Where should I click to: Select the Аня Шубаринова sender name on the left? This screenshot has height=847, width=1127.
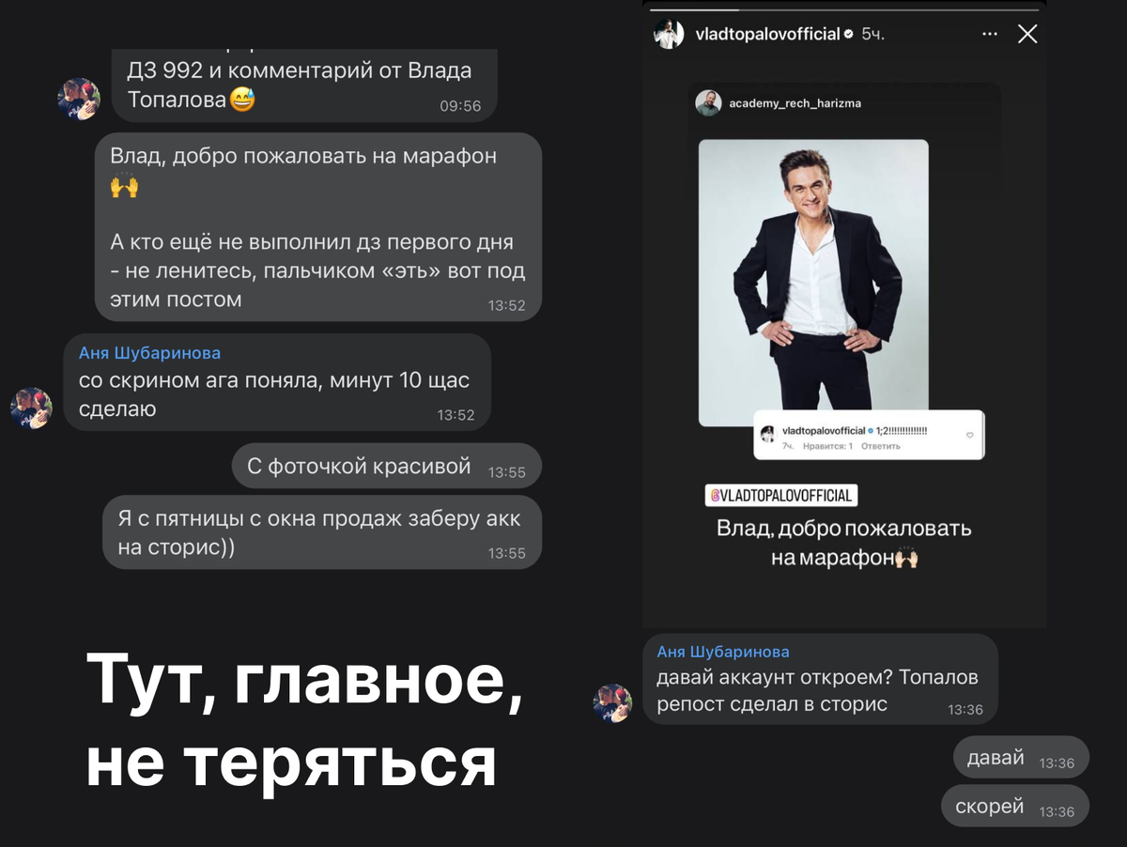(x=149, y=353)
